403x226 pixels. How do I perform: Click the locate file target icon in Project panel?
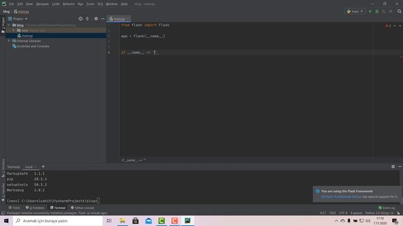tap(81, 19)
